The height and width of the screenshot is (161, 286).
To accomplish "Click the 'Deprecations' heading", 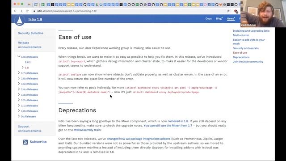I will (77, 110).
